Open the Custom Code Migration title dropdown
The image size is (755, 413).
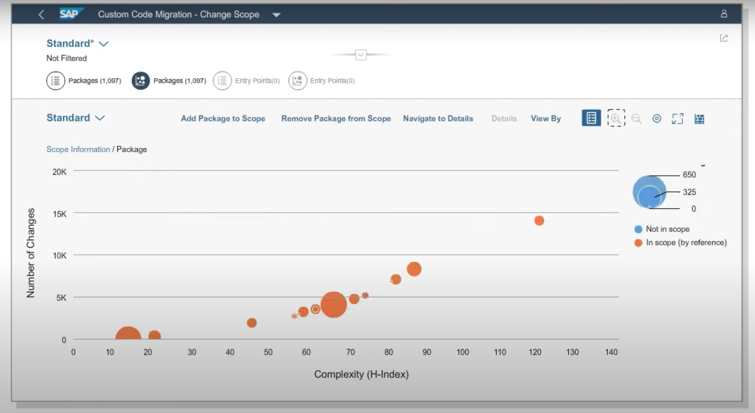tap(277, 14)
